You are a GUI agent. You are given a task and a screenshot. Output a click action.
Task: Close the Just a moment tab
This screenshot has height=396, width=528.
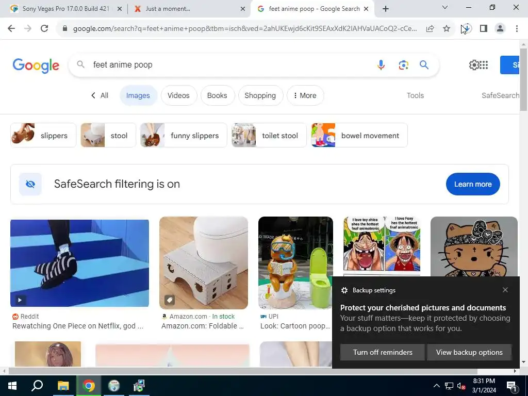[x=243, y=9]
